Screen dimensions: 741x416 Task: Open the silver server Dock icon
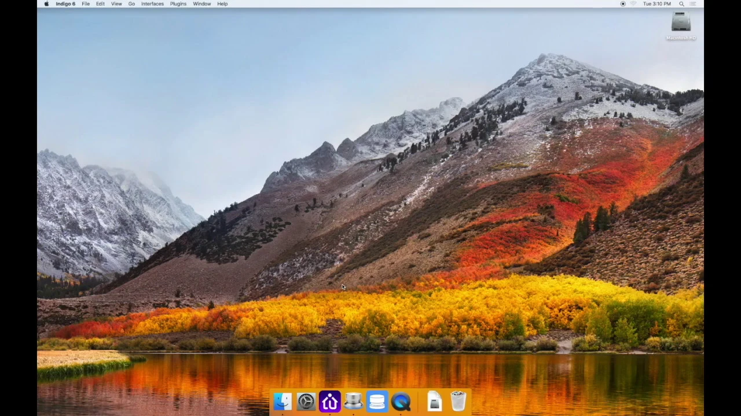point(353,401)
